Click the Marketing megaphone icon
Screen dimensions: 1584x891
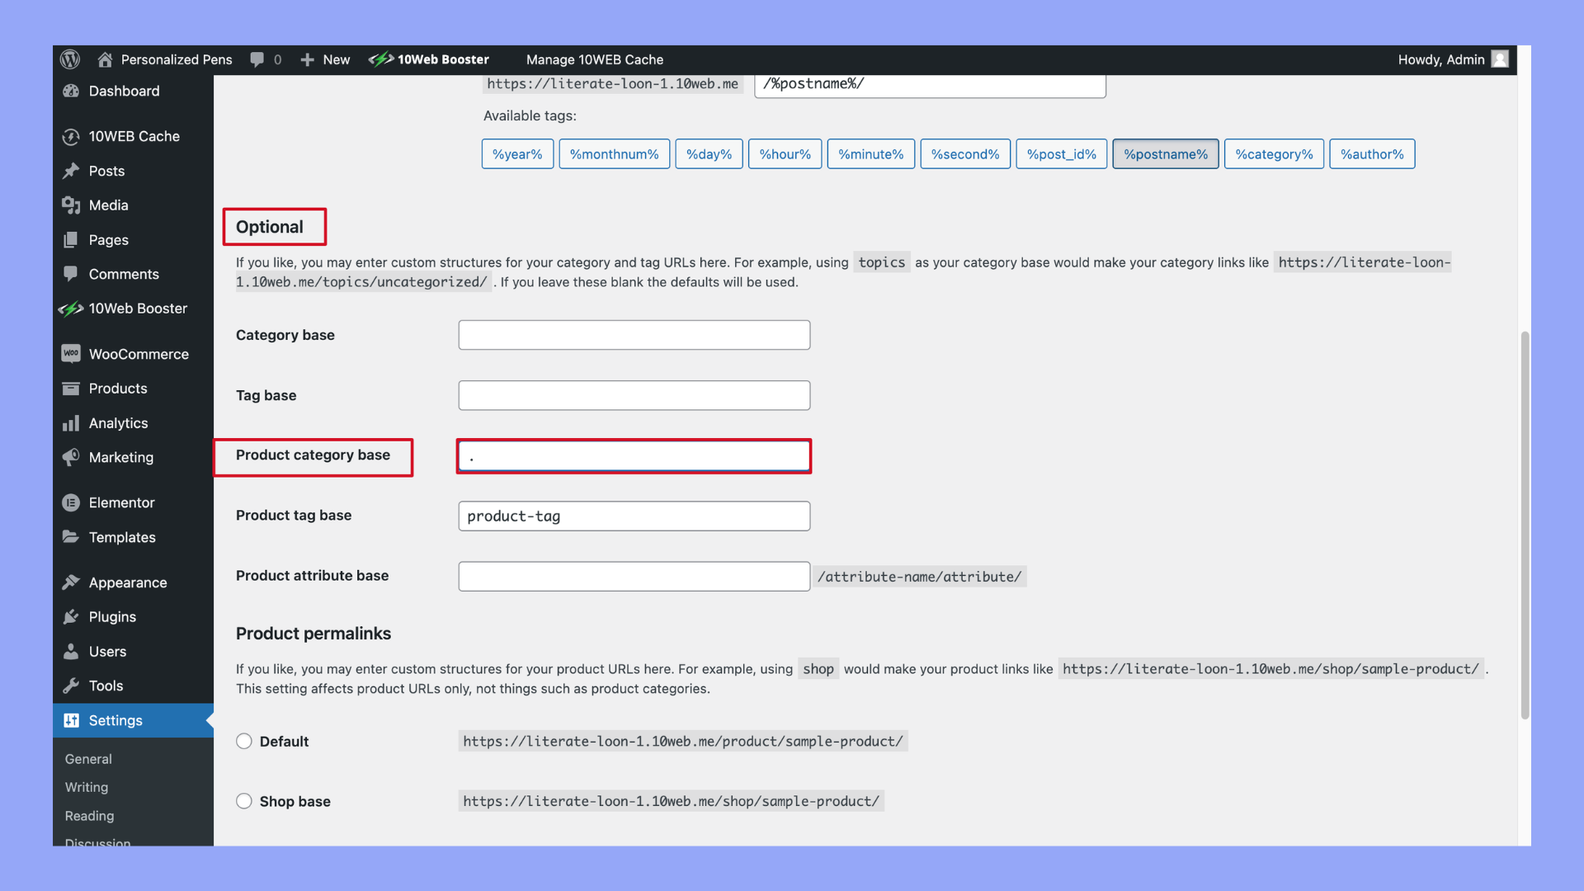(71, 457)
